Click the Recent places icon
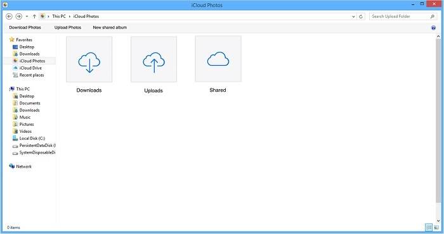This screenshot has width=444, height=234. coord(15,75)
